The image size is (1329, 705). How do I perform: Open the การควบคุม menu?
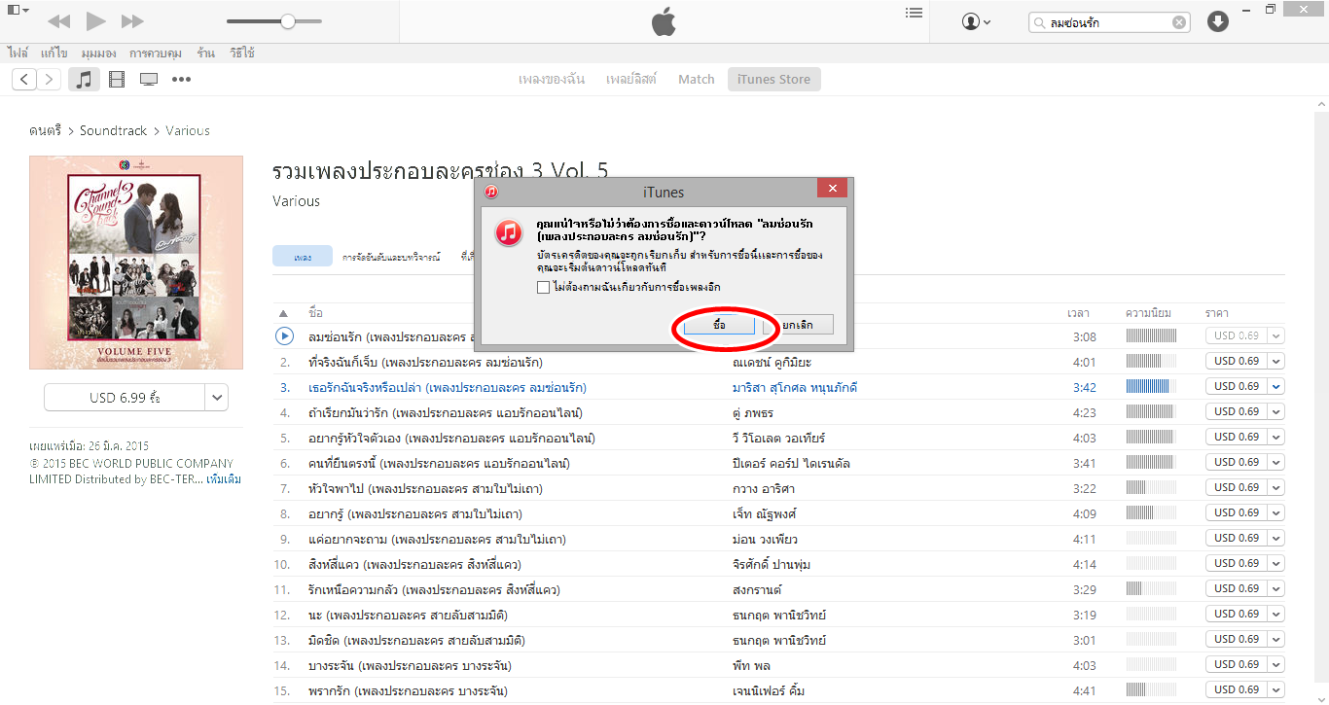tap(157, 53)
